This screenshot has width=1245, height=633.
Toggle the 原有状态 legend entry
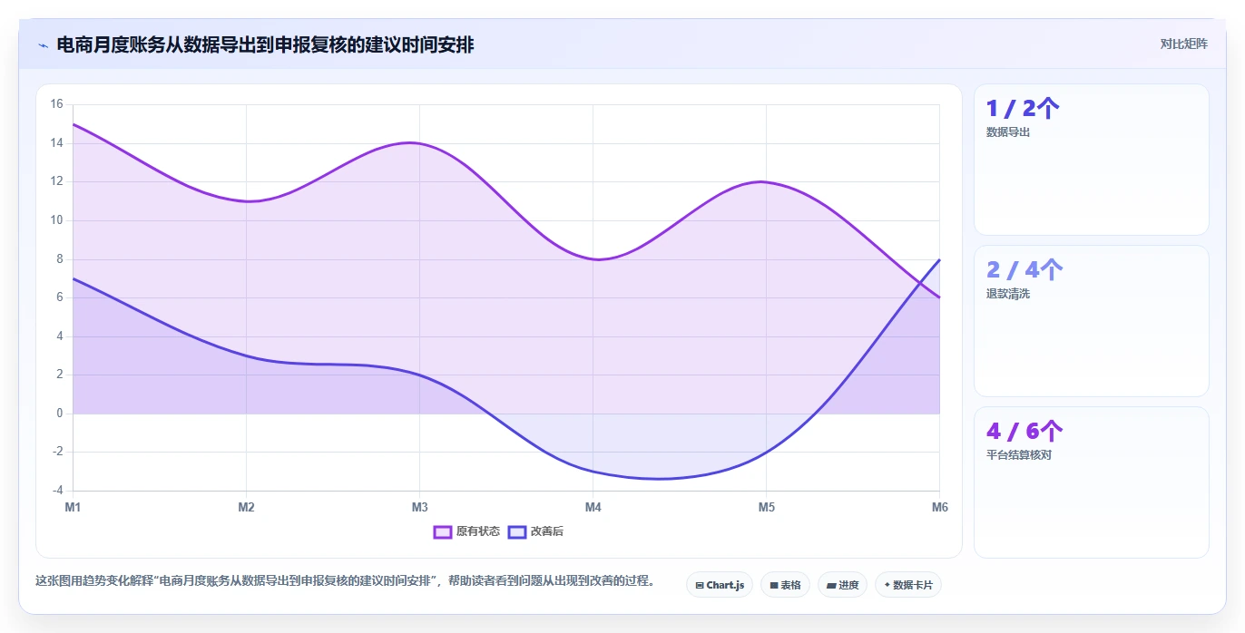click(x=466, y=531)
